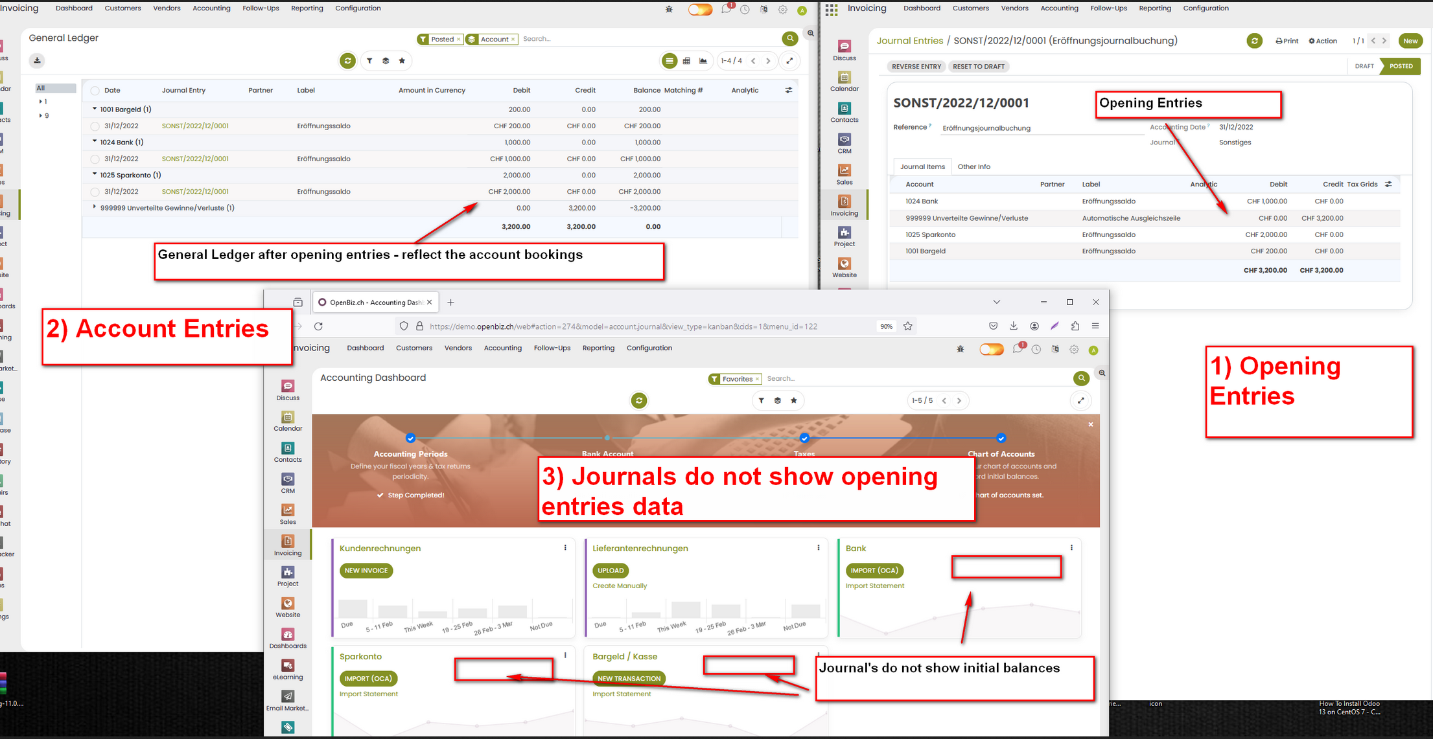This screenshot has width=1433, height=739.
Task: Remove the Posted filter tag
Action: (x=458, y=40)
